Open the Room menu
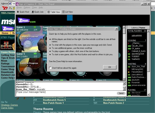The height and width of the screenshot is (113, 155). click(19, 7)
